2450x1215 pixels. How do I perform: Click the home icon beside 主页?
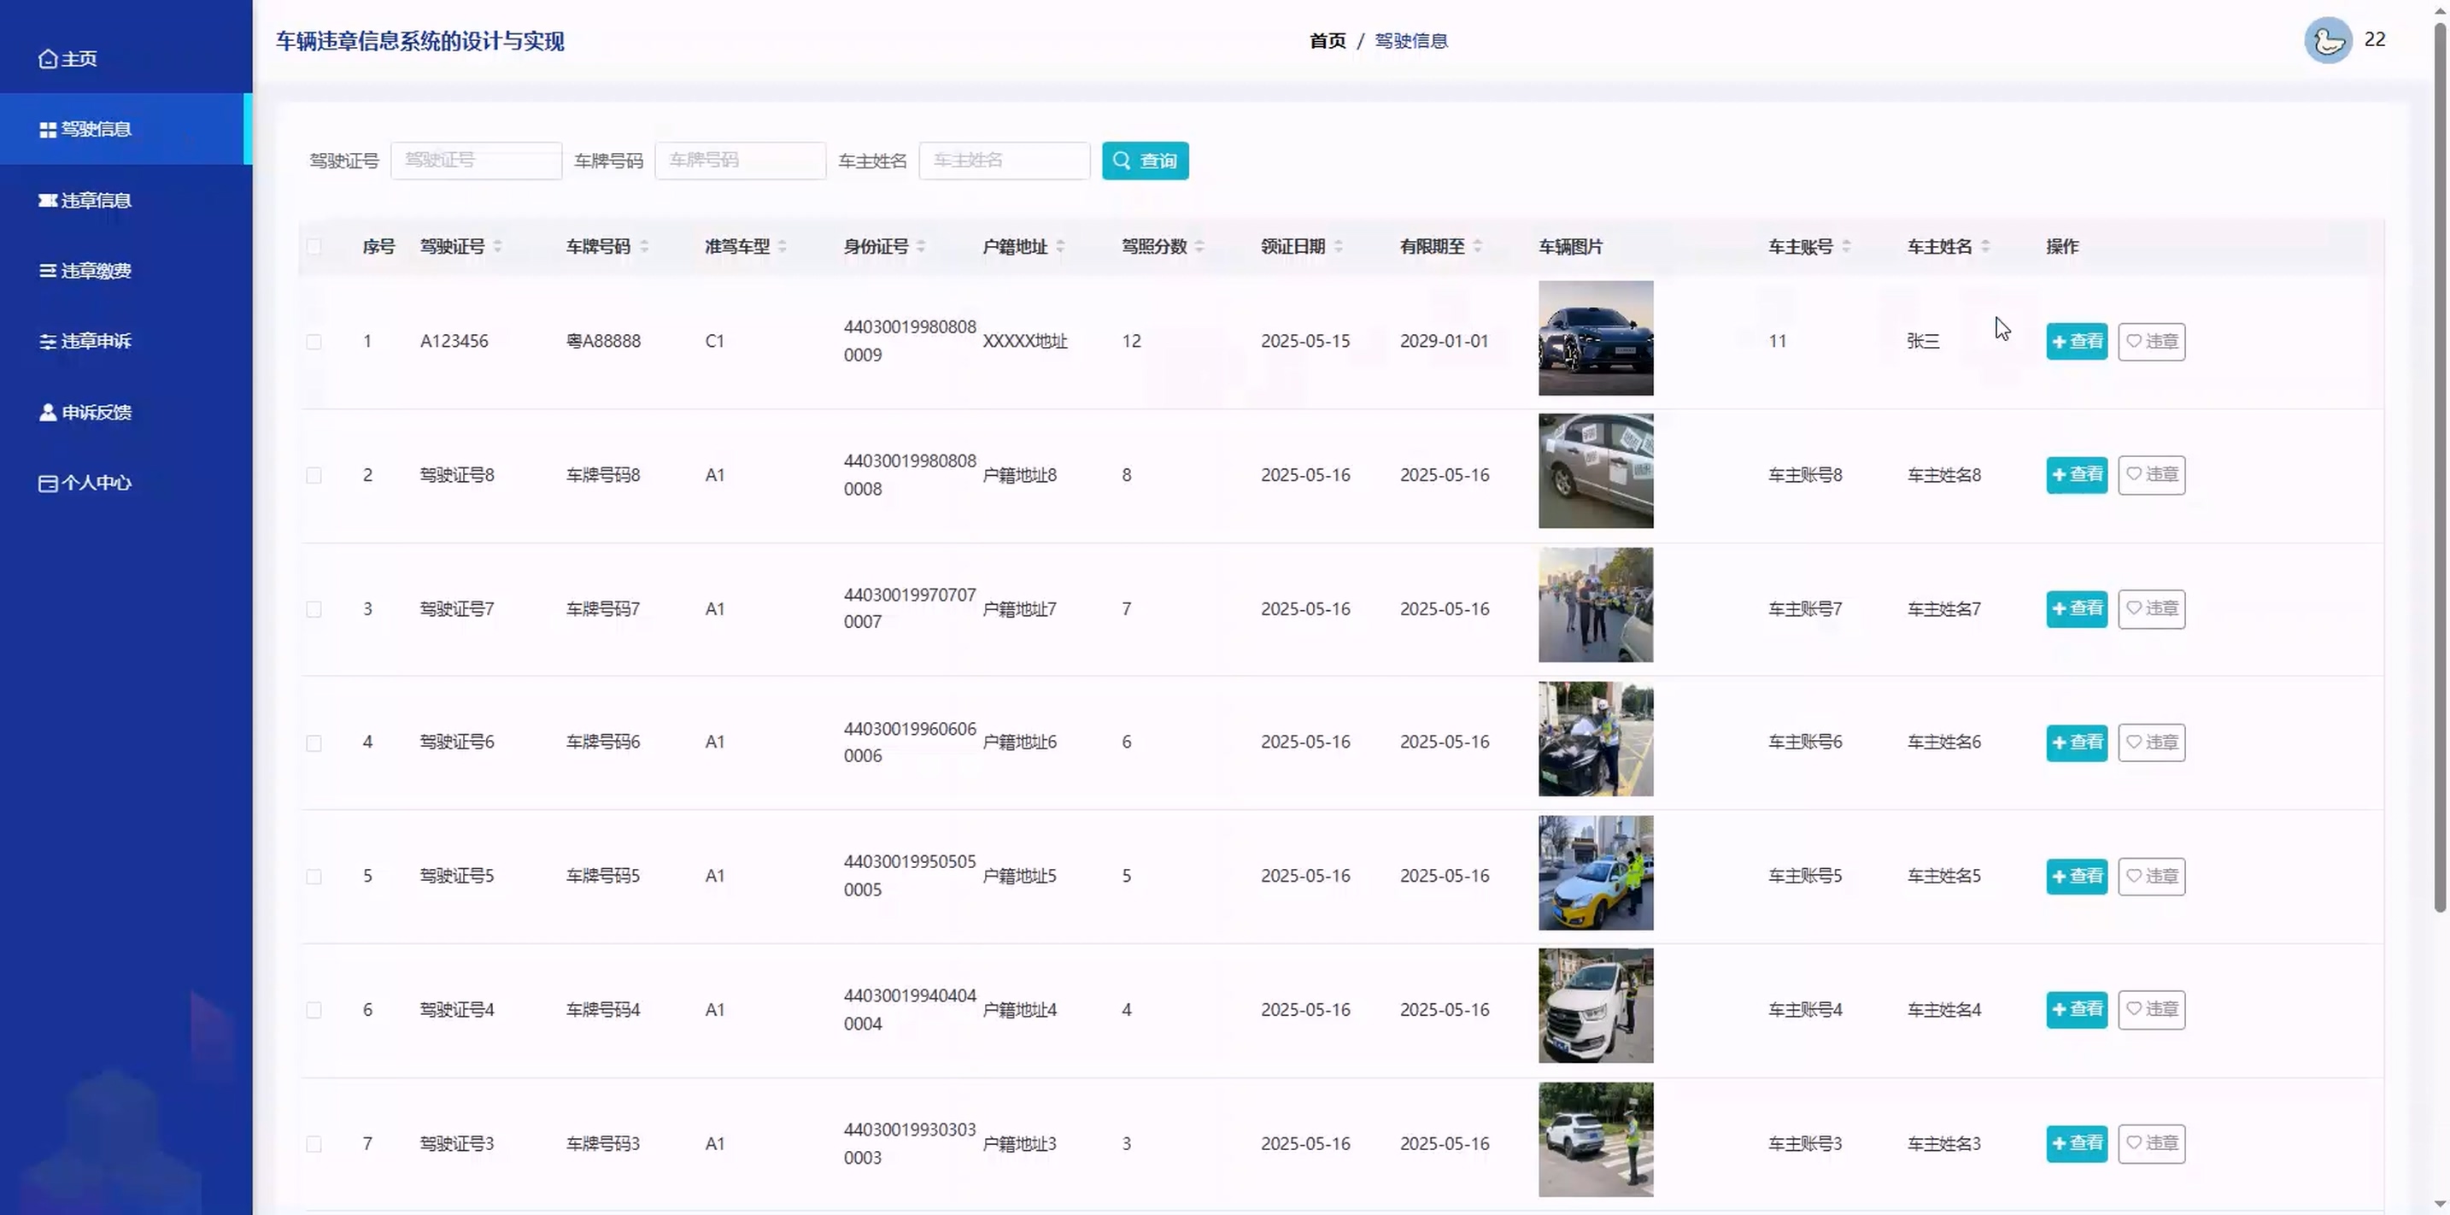[x=48, y=59]
